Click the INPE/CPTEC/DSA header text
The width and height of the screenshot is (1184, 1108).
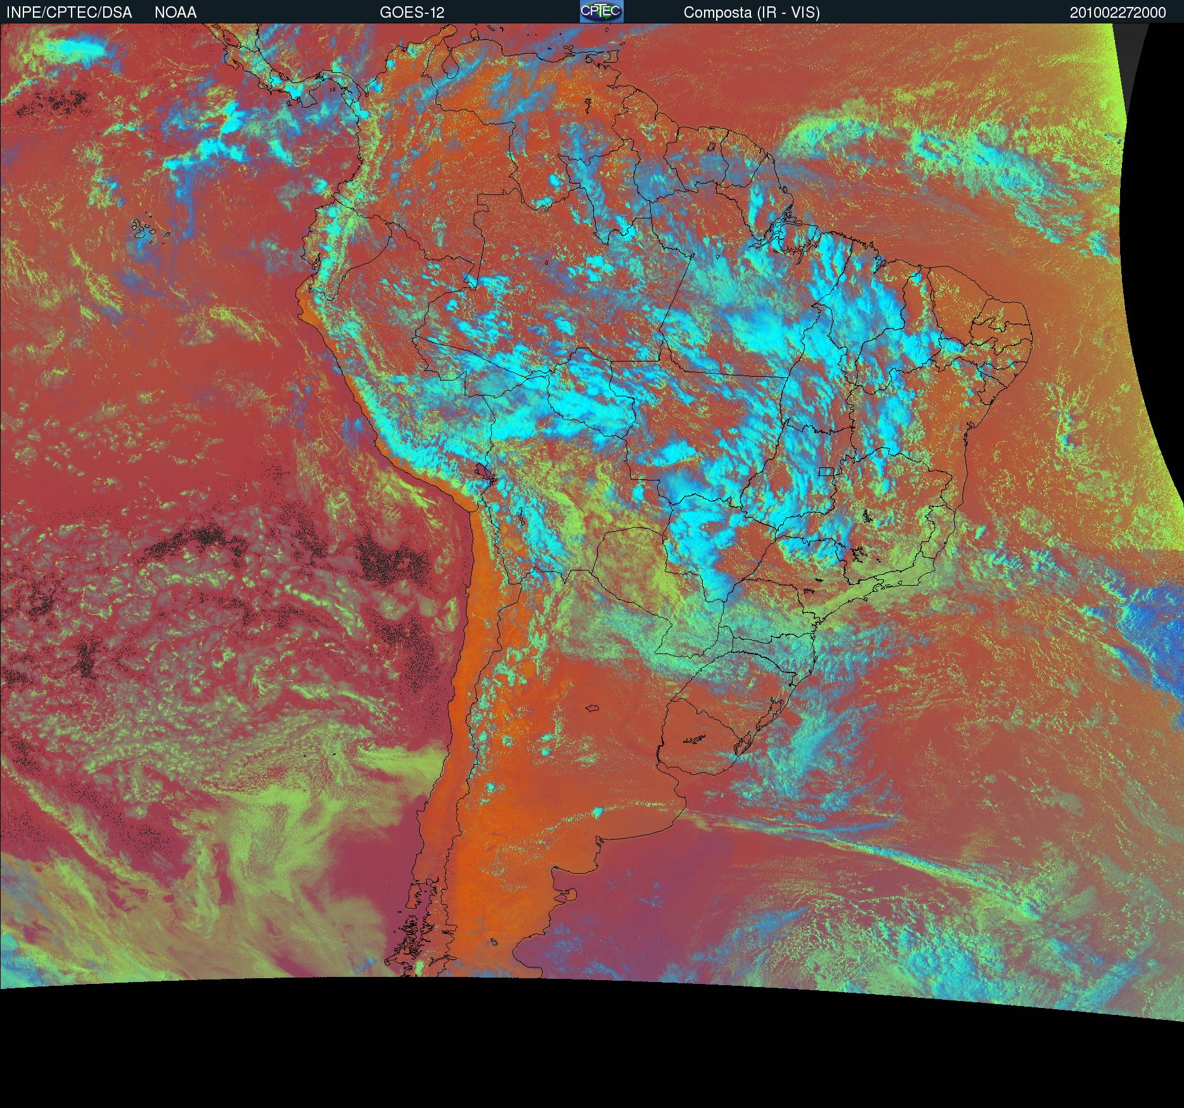[69, 13]
